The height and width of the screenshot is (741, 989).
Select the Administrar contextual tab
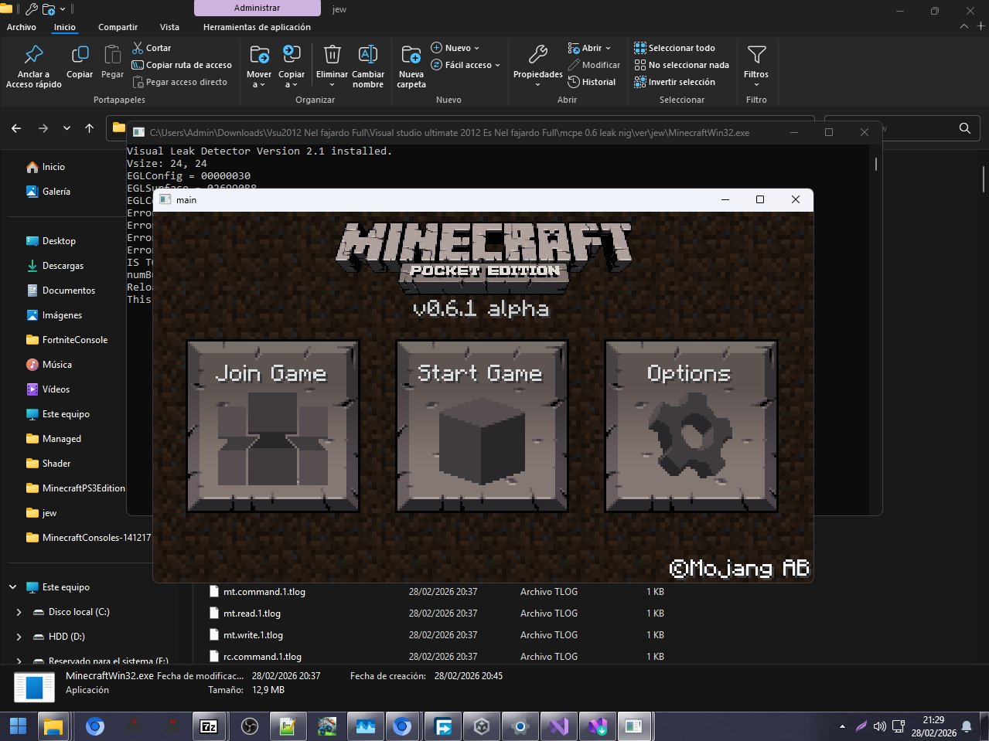pyautogui.click(x=257, y=8)
